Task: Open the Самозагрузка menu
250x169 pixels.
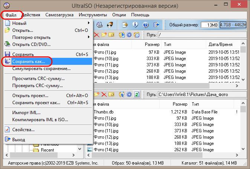Action: pos(59,15)
